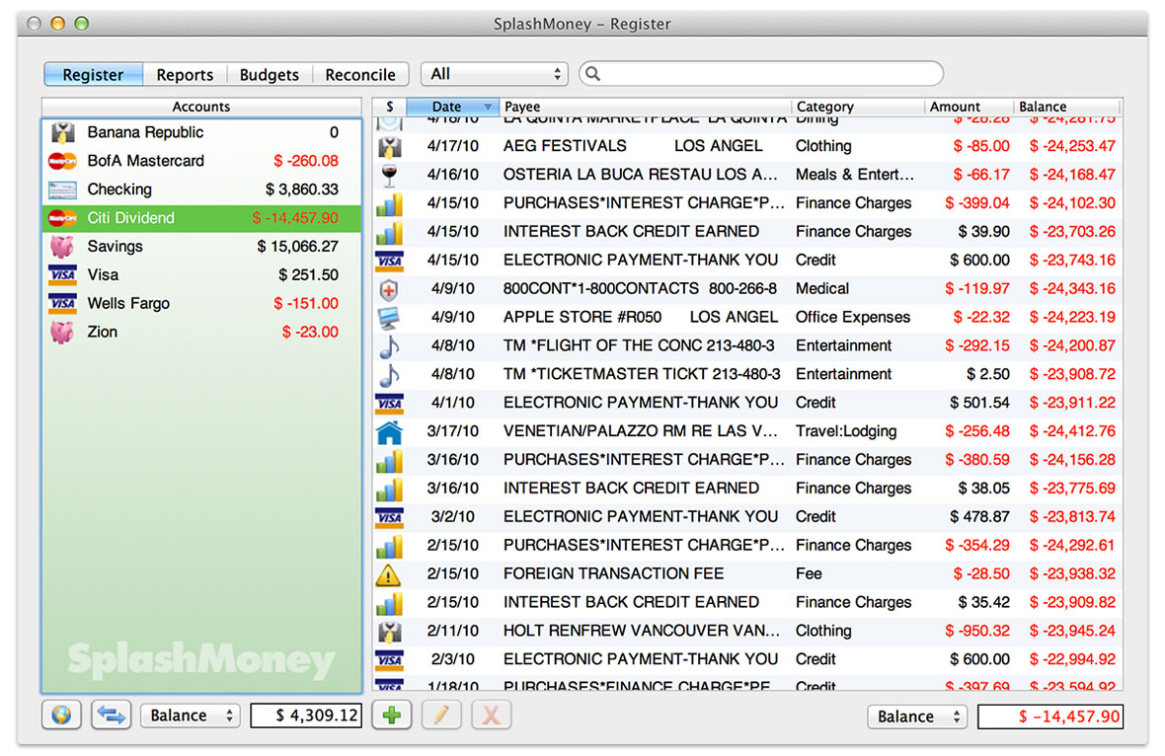Click the Wells Fargo balance $ -151.00
Viewport: 1165px width, 756px height.
pyautogui.click(x=305, y=304)
